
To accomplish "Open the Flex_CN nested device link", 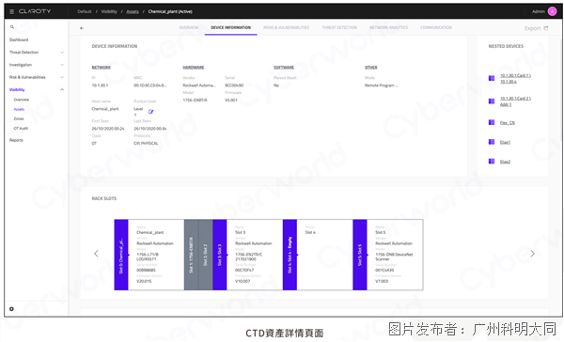I will point(508,123).
